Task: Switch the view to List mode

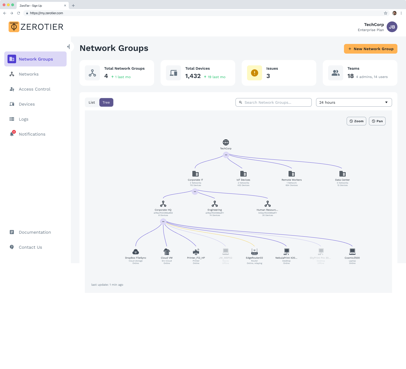Action: (92, 102)
